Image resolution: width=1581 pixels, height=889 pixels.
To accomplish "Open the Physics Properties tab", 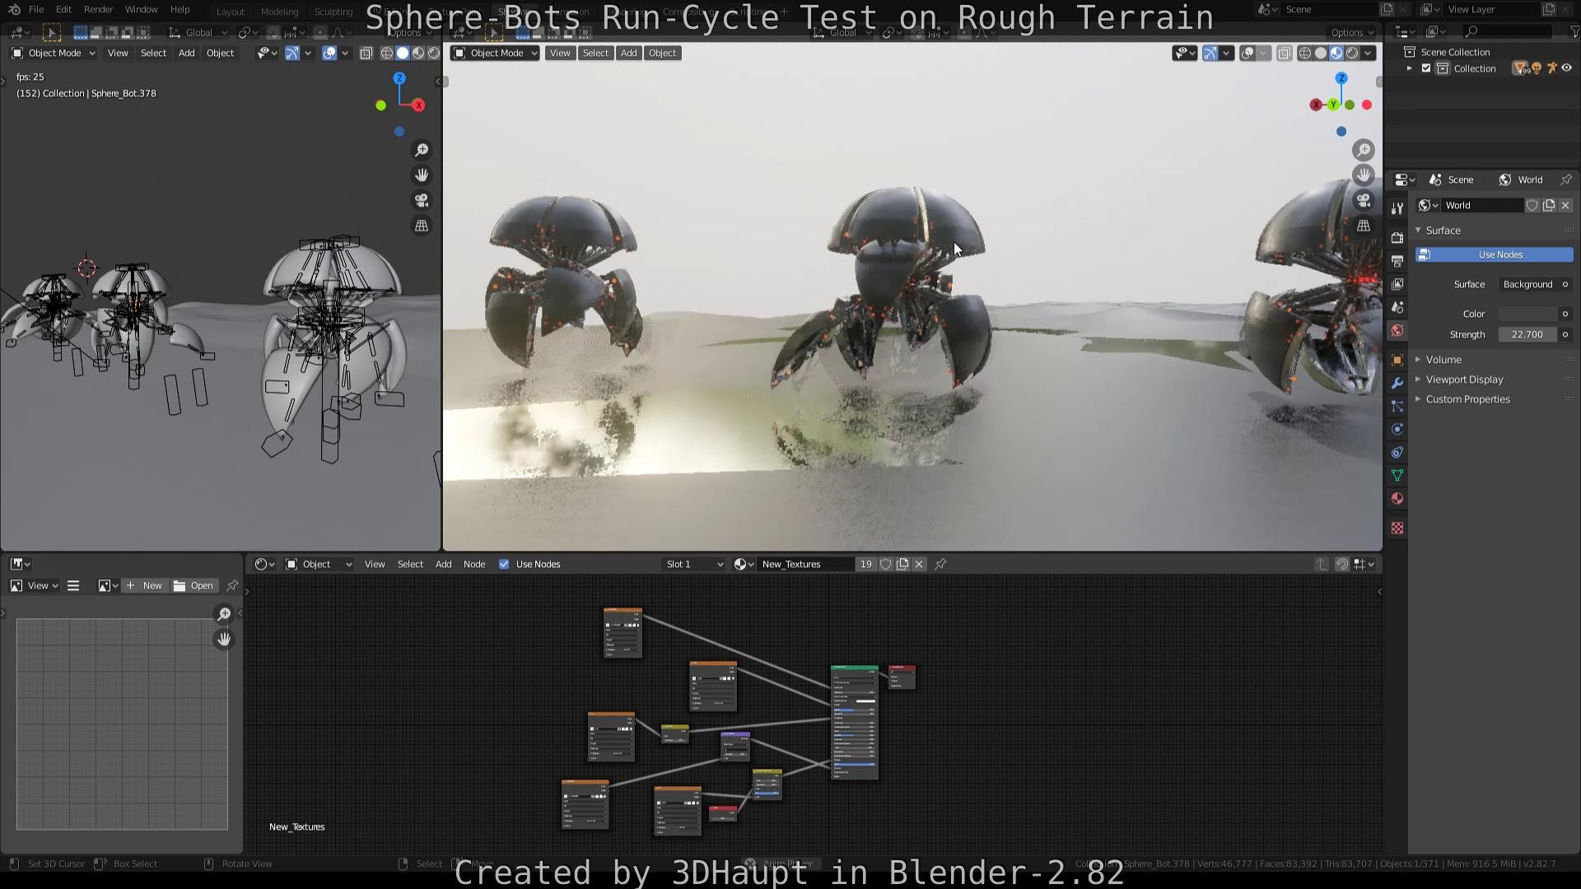I will 1397,429.
